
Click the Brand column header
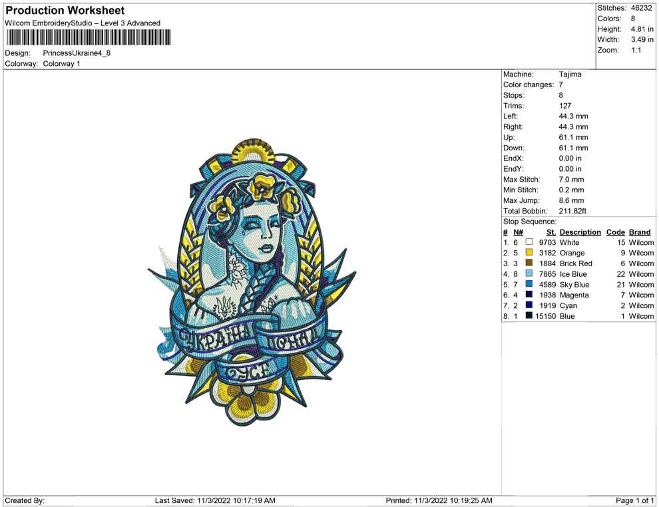pos(640,232)
